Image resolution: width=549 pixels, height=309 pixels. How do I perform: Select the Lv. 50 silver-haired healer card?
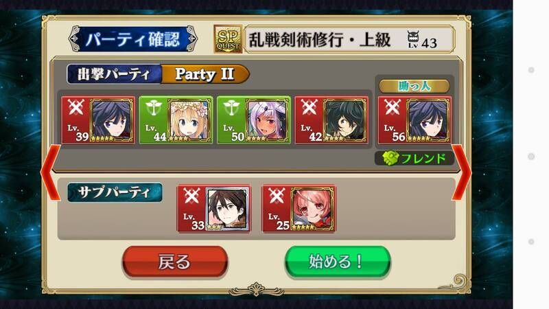tap(254, 120)
